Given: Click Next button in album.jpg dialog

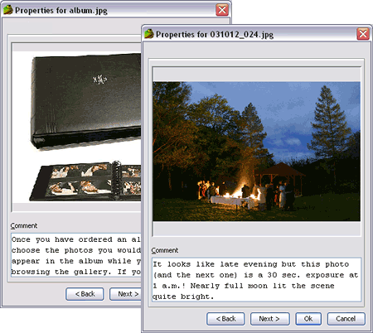Looking at the screenshot, I should 125,294.
